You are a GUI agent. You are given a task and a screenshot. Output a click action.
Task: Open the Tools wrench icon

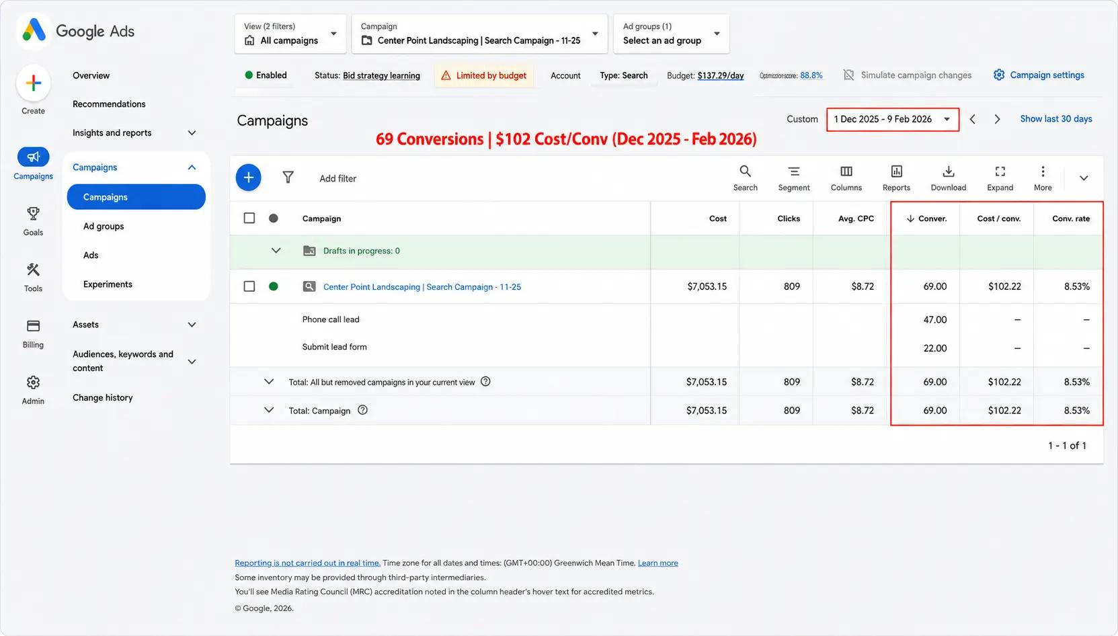point(33,270)
